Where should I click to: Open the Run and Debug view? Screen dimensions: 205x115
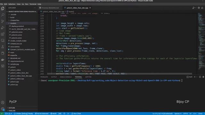[x=3, y=28]
